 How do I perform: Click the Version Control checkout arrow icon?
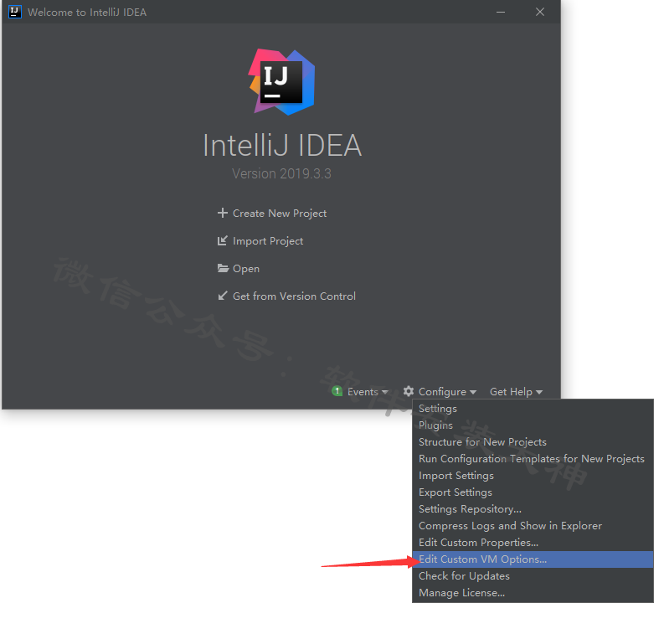(223, 296)
